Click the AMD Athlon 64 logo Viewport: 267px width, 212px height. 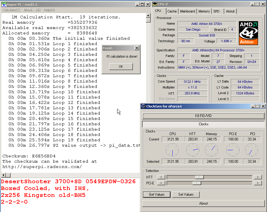(x=248, y=33)
